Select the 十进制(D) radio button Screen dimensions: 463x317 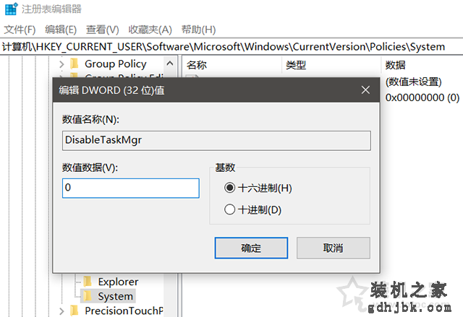[x=229, y=209]
